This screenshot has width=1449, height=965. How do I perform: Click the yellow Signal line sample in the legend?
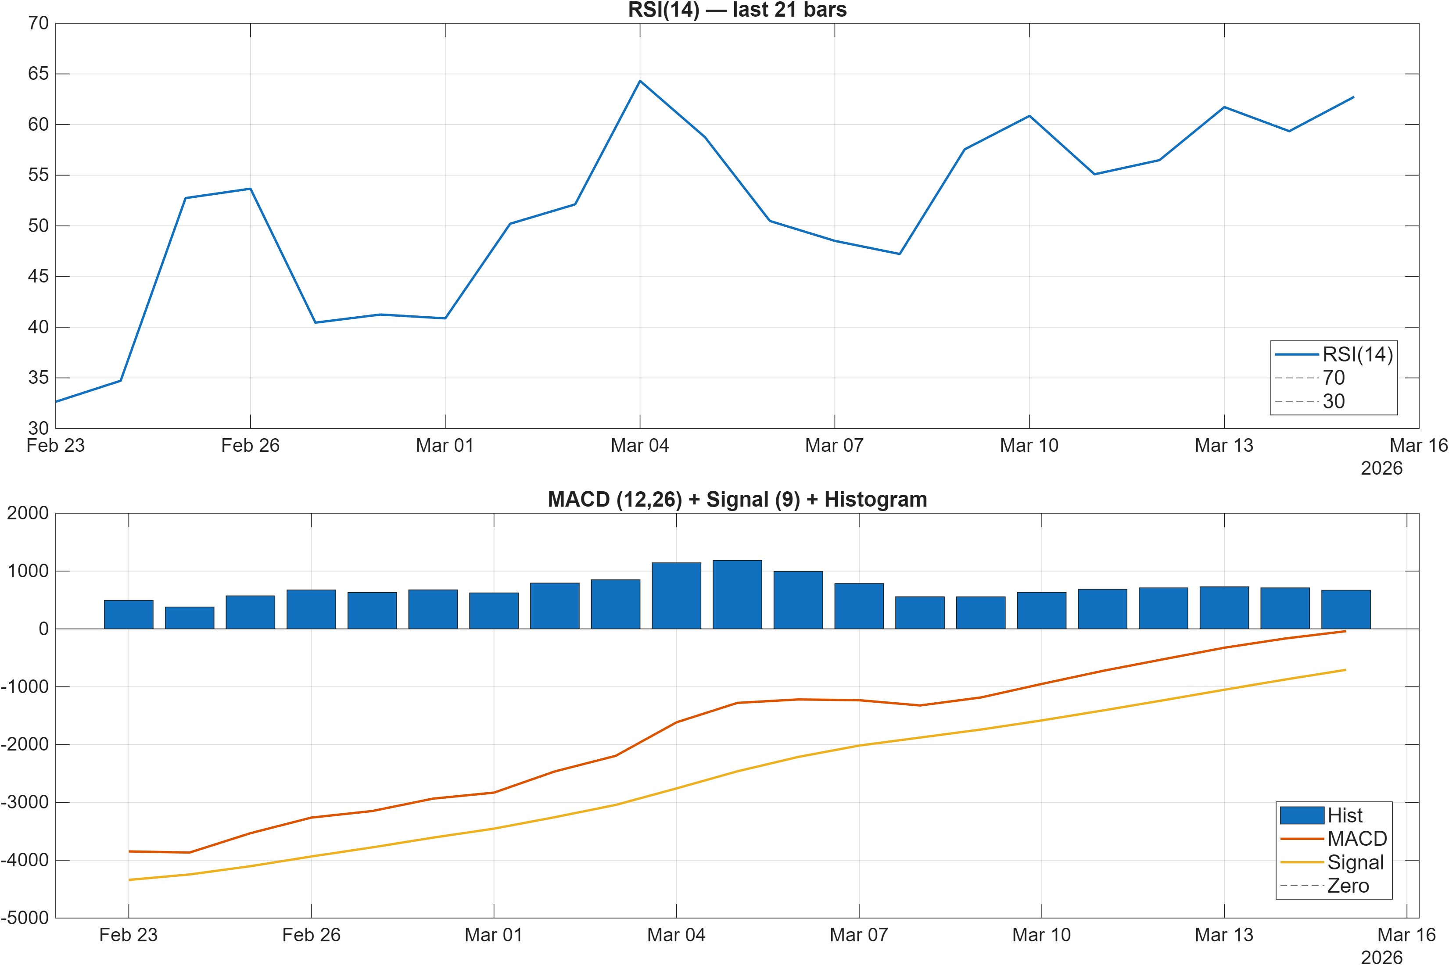(x=1302, y=862)
